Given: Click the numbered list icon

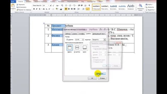Looking at the screenshot, I should (x=70, y=5).
